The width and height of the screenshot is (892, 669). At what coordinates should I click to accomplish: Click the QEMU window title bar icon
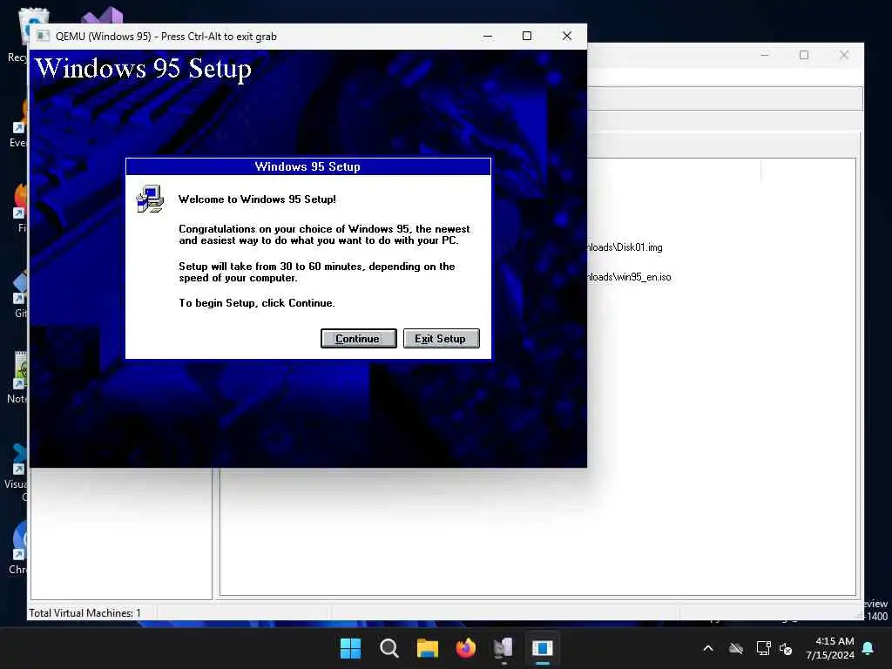tap(43, 36)
